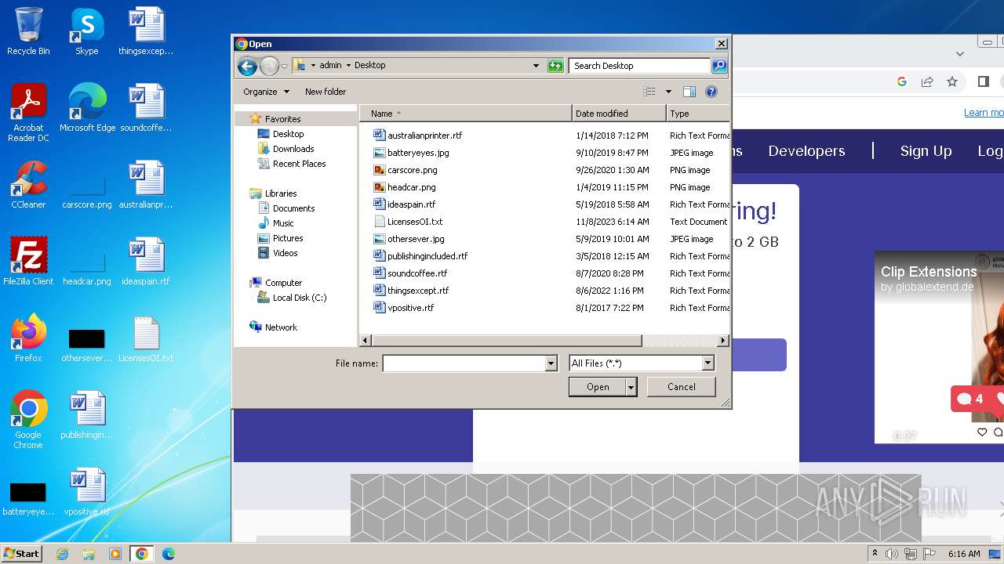Viewport: 1004px width, 564px height.
Task: Select file carscore.png in list
Action: (412, 170)
